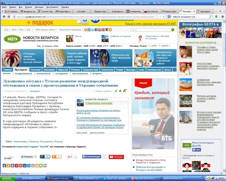Click the Firefox back arrow button
The width and height of the screenshot is (226, 181).
point(4,16)
